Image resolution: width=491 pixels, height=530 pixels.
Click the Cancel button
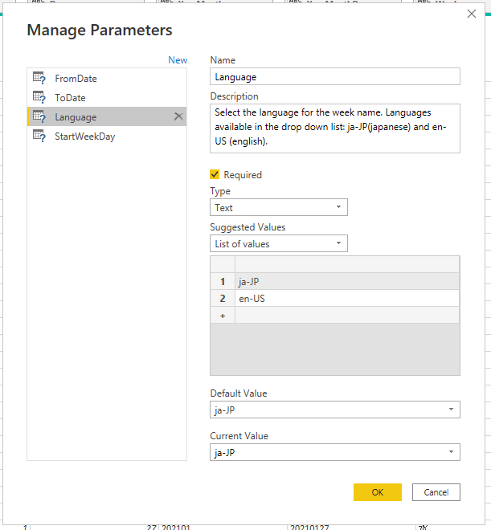tap(436, 492)
